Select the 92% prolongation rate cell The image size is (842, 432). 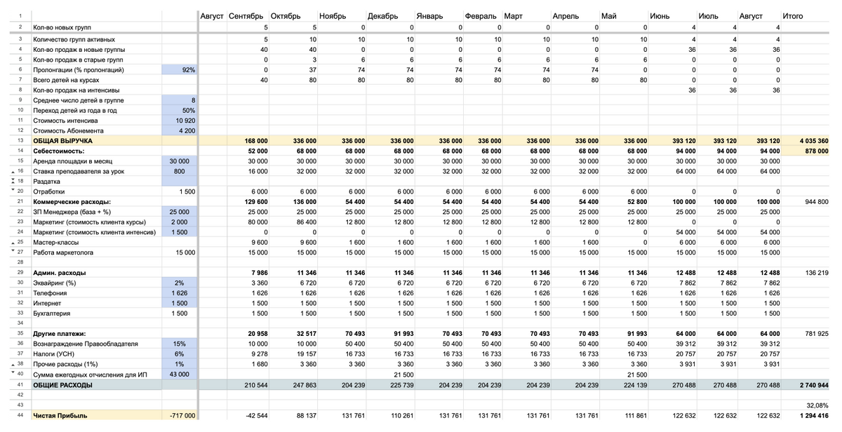[x=179, y=70]
